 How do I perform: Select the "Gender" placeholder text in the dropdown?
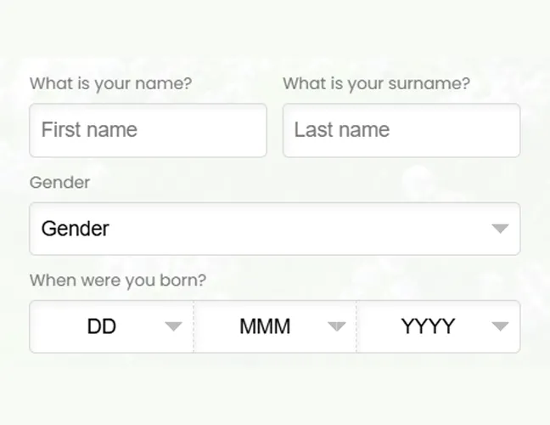pyautogui.click(x=76, y=229)
